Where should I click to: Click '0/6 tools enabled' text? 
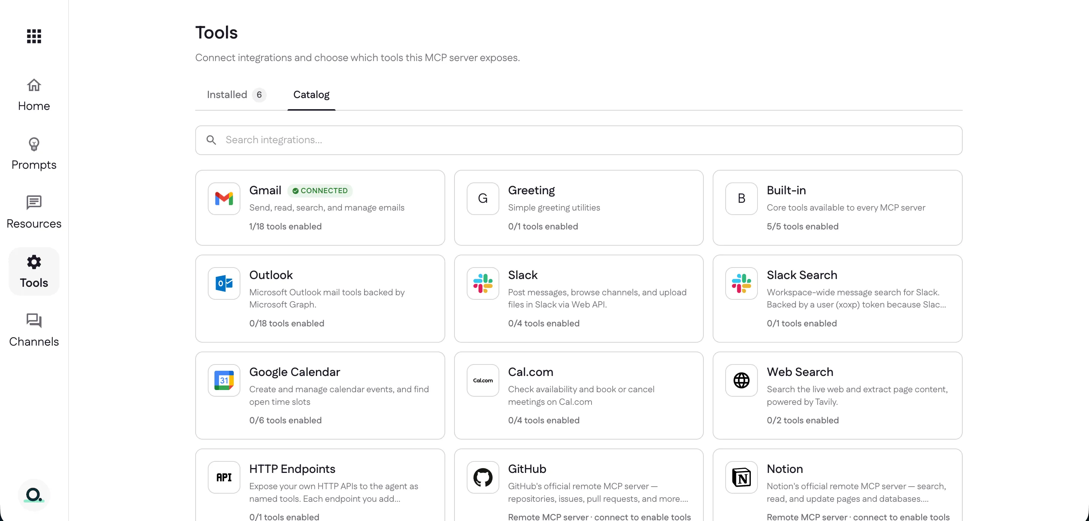285,420
